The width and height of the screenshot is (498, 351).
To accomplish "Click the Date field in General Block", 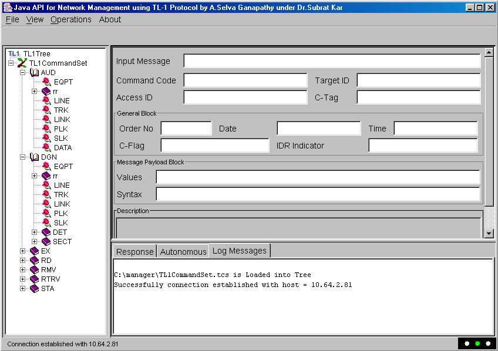I will [x=319, y=128].
